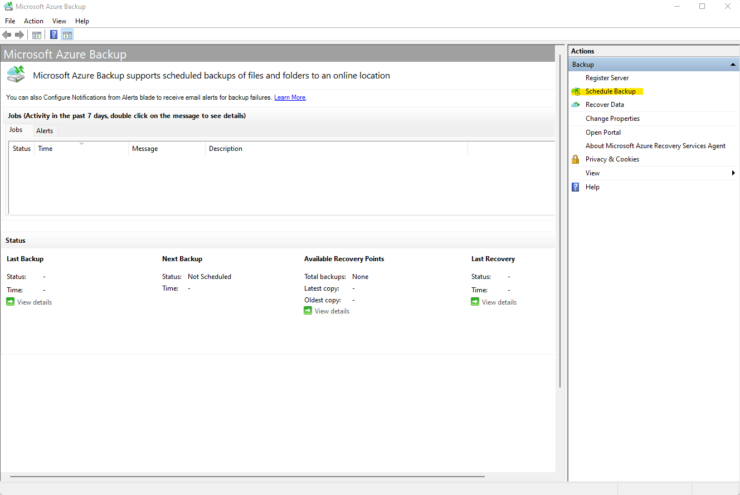This screenshot has width=740, height=495.
Task: Click green arrow icon under Available Recovery Points
Action: [x=308, y=311]
